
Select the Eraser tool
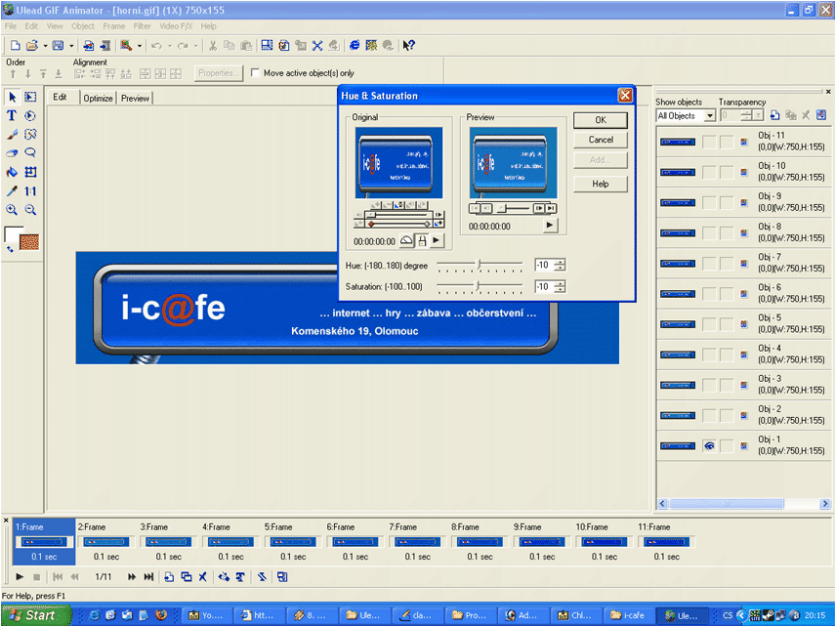(x=13, y=152)
